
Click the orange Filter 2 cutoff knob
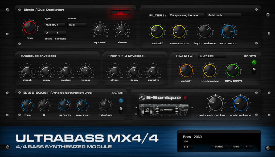186,70
